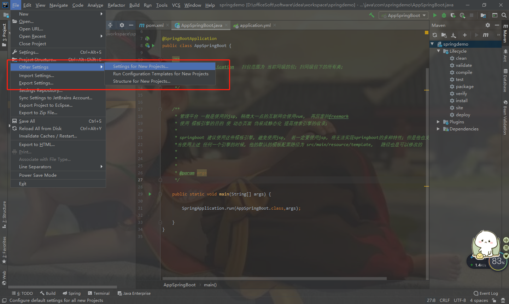
Task: Open the Spring tool window
Action: click(x=71, y=293)
